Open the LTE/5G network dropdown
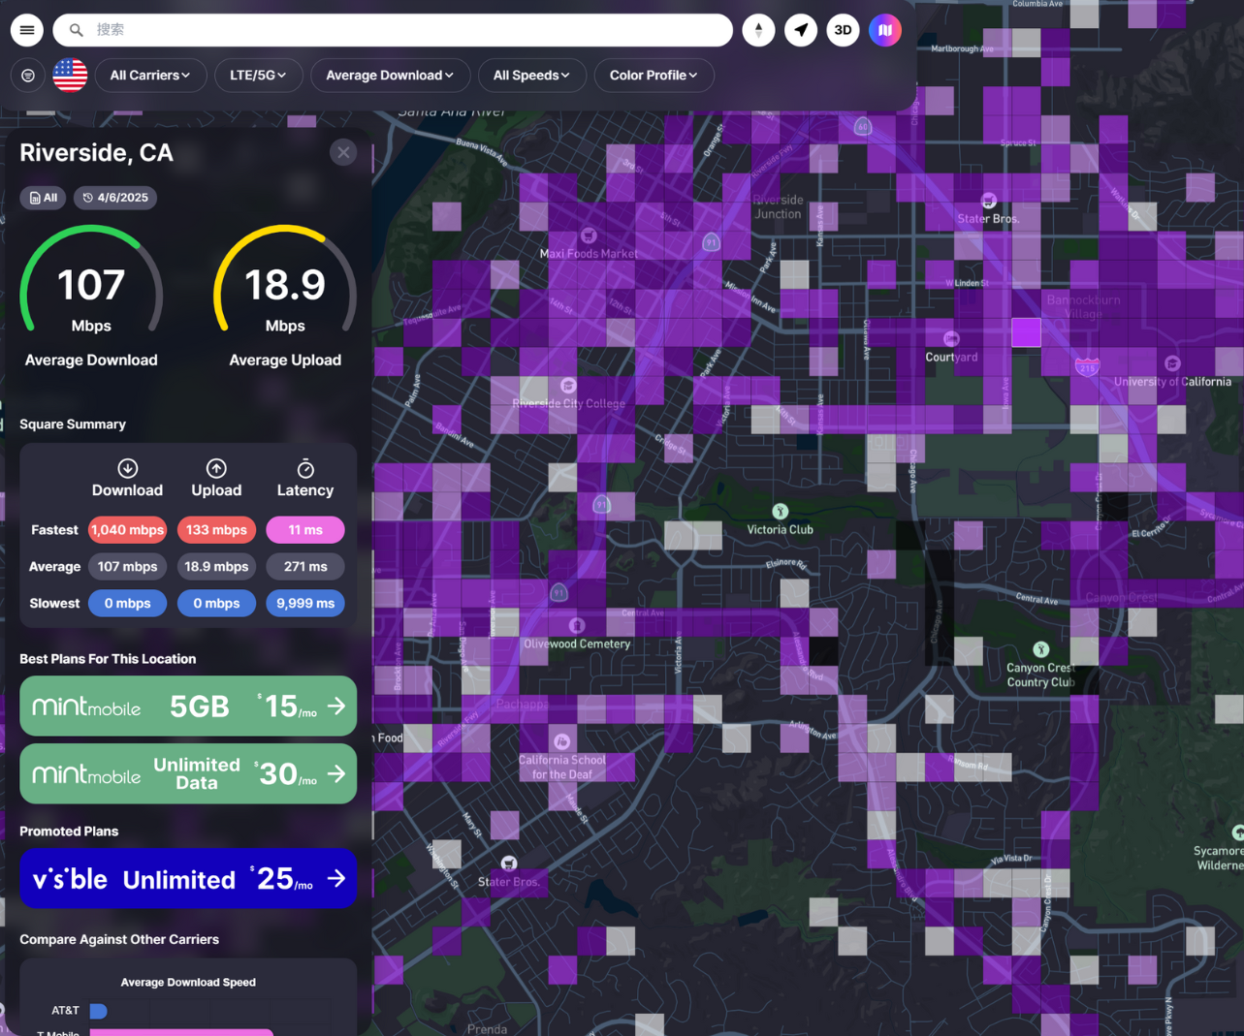The width and height of the screenshot is (1244, 1036). pyautogui.click(x=257, y=76)
